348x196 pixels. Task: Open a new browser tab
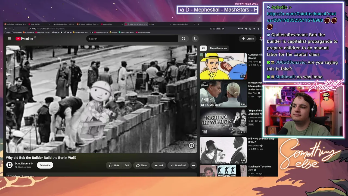(x=198, y=24)
